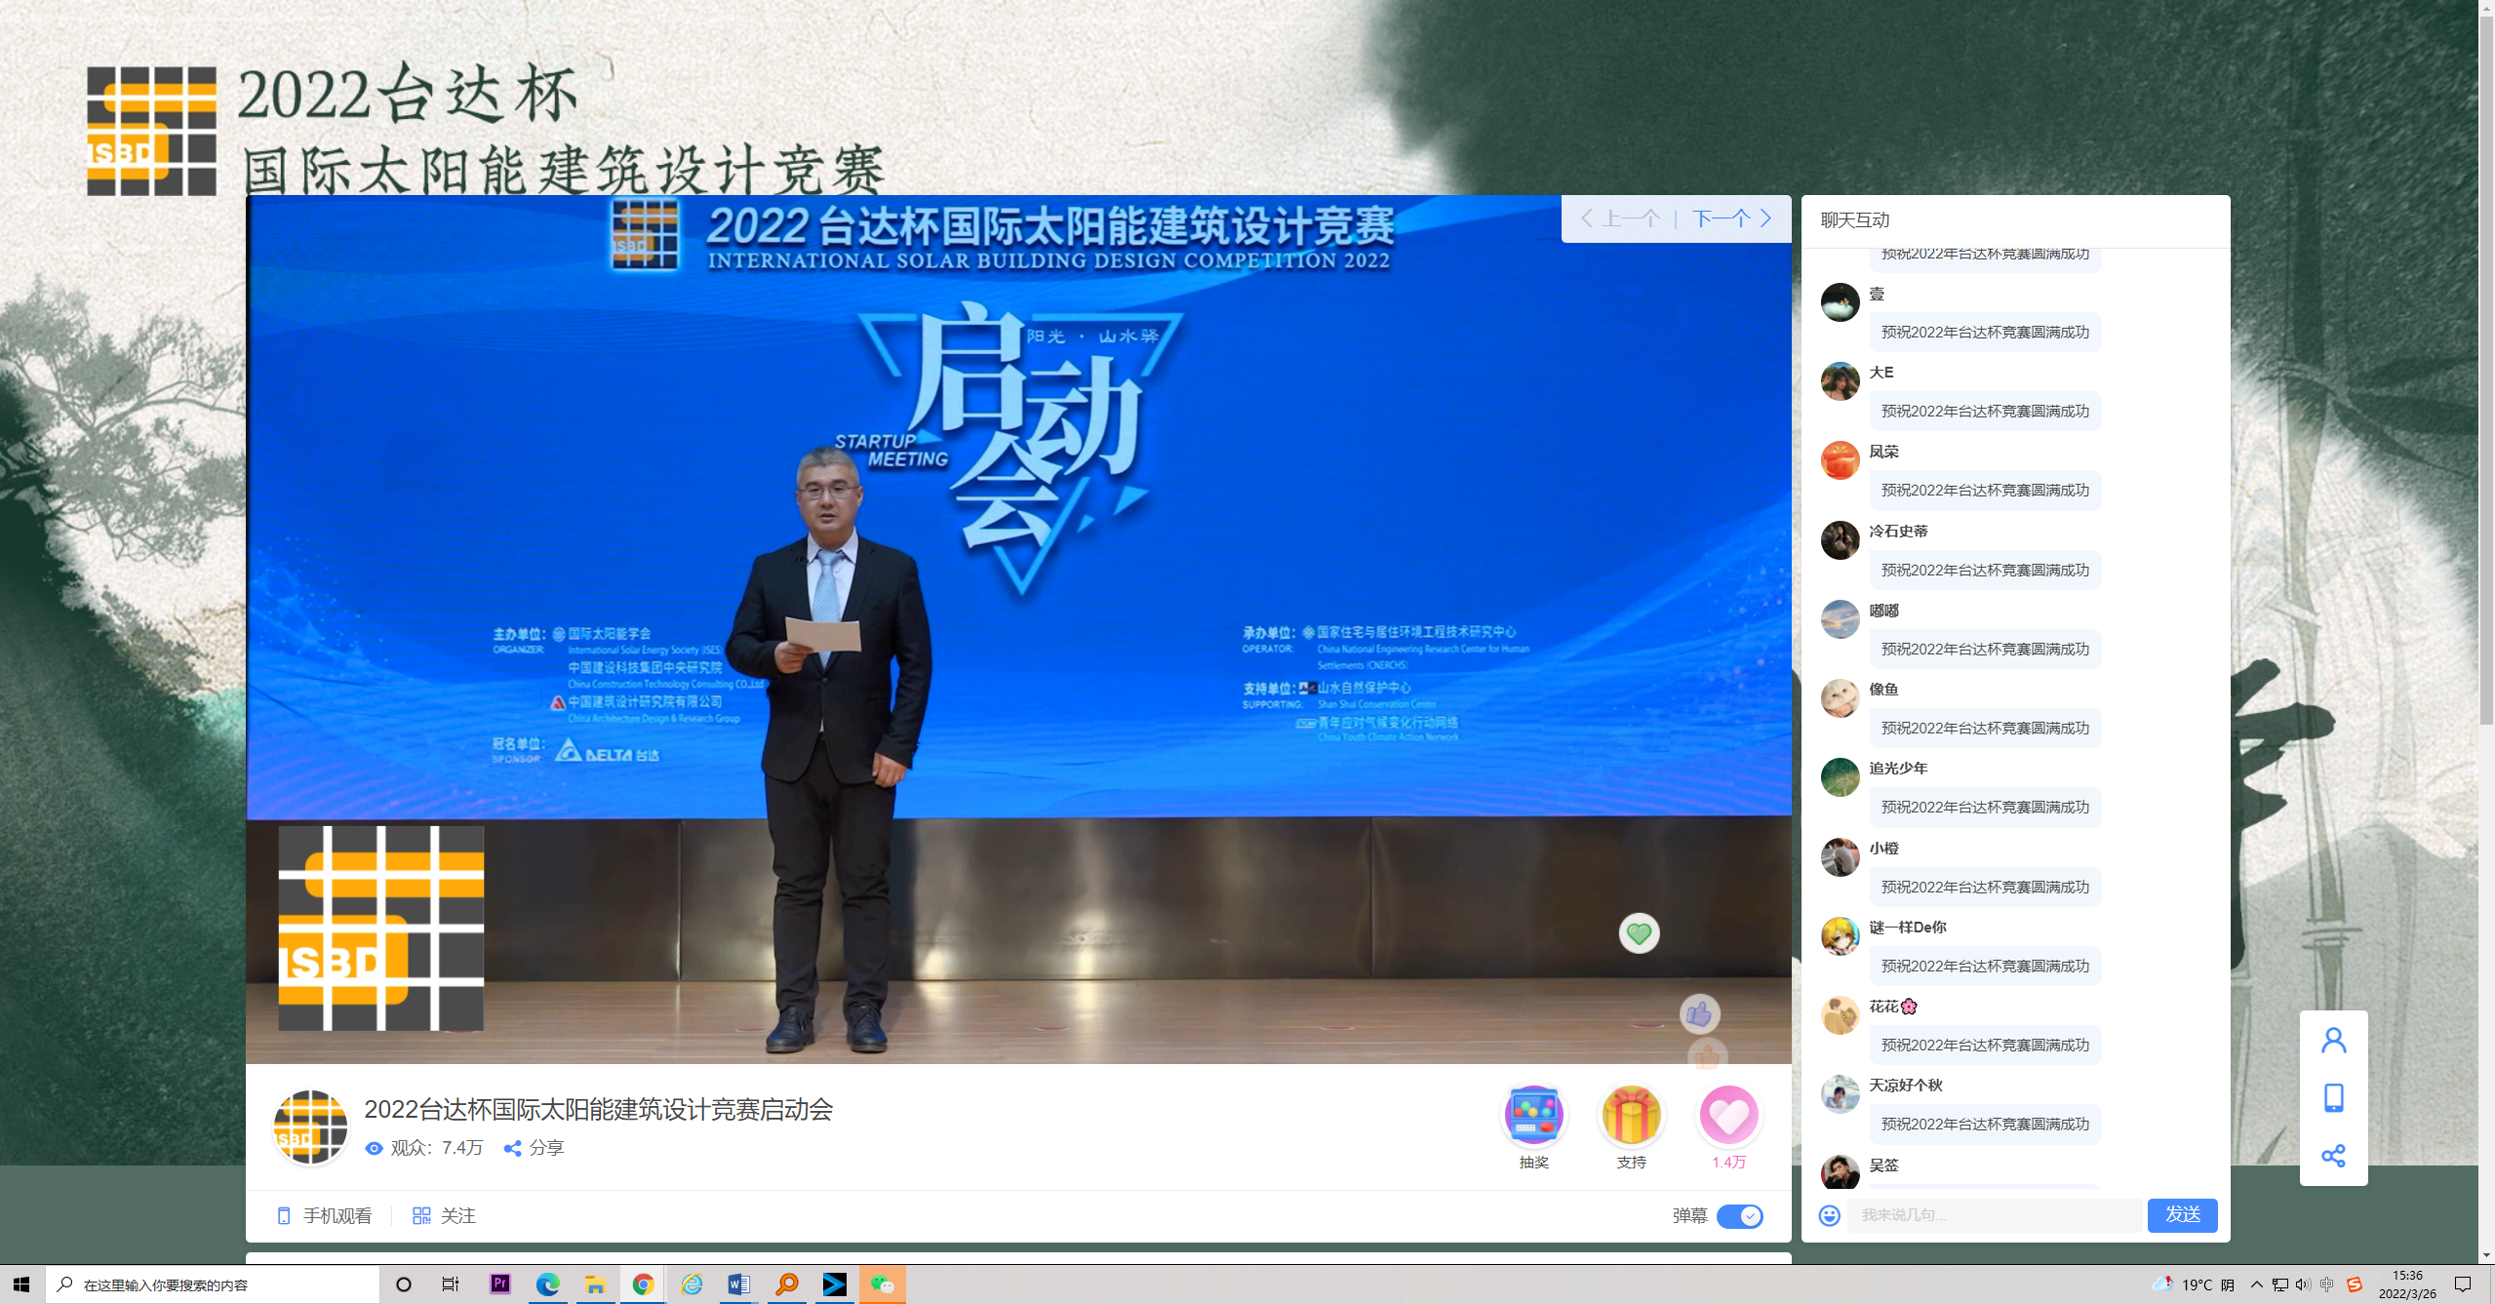Click the share icon in the floating sidebar

[2333, 1156]
